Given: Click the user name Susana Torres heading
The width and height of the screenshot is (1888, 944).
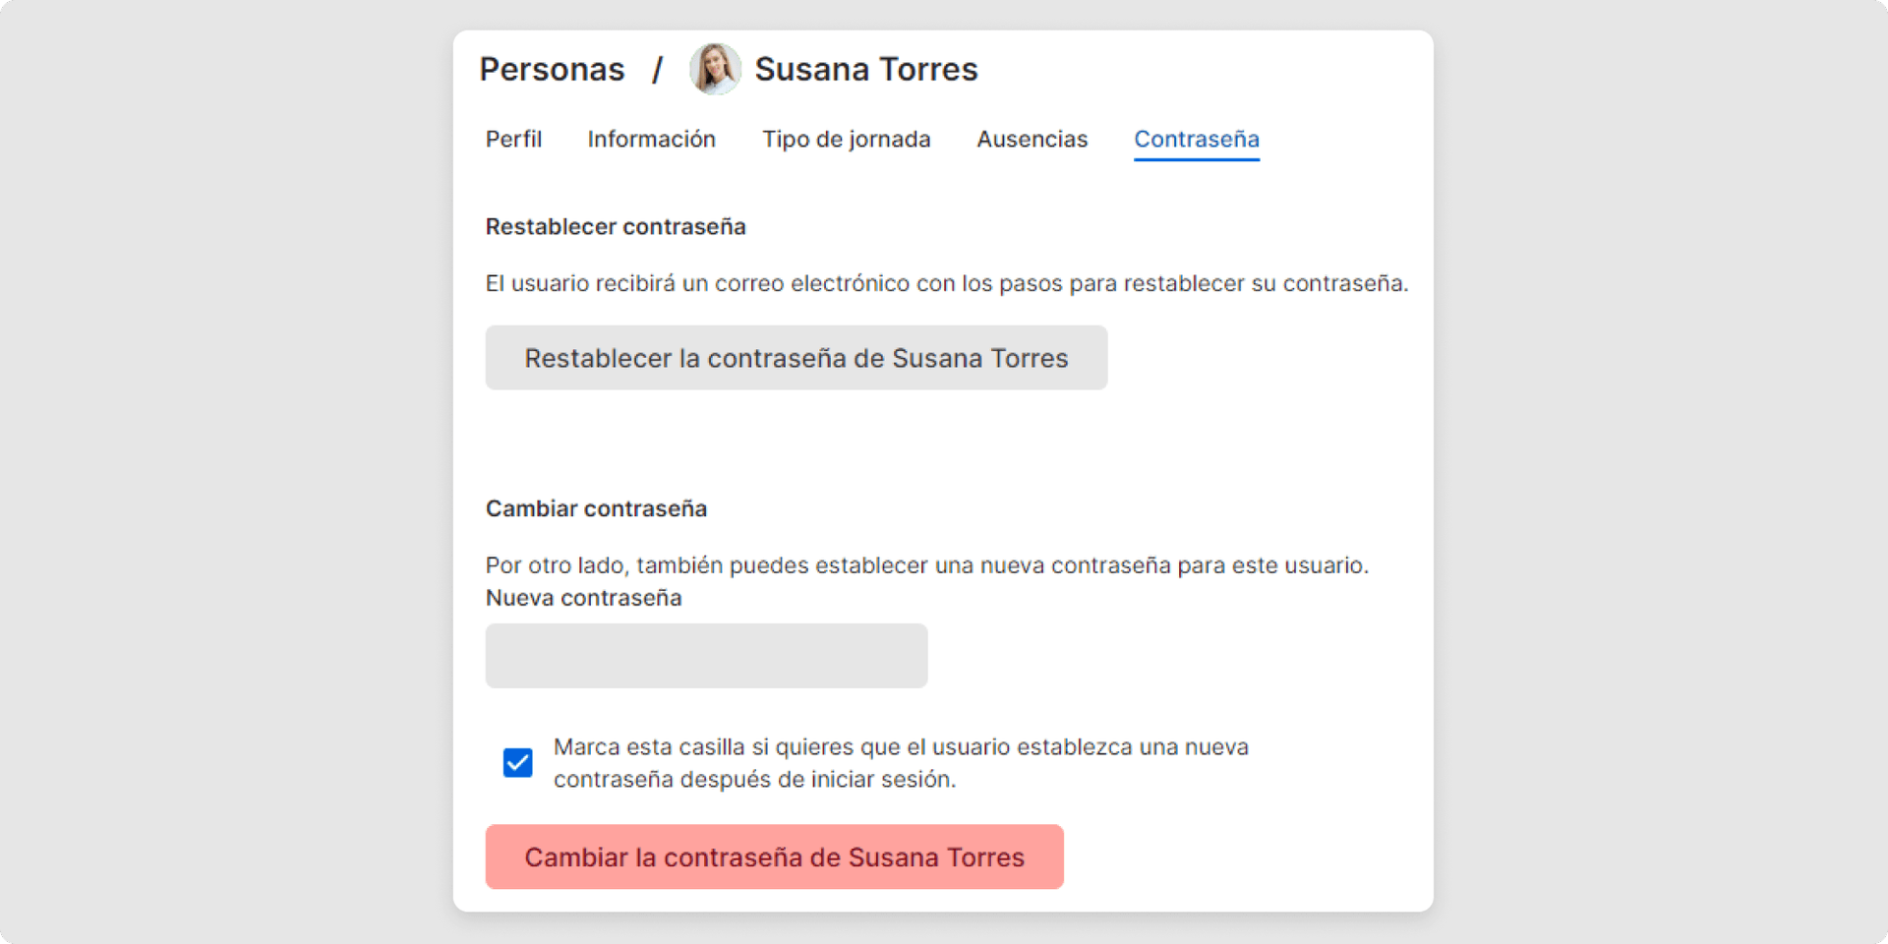Looking at the screenshot, I should (865, 69).
